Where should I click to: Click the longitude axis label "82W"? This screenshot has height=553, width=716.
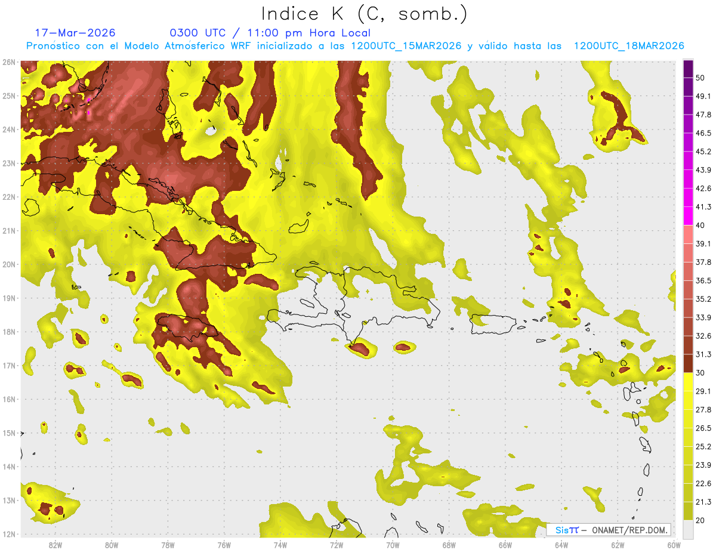pos(55,545)
